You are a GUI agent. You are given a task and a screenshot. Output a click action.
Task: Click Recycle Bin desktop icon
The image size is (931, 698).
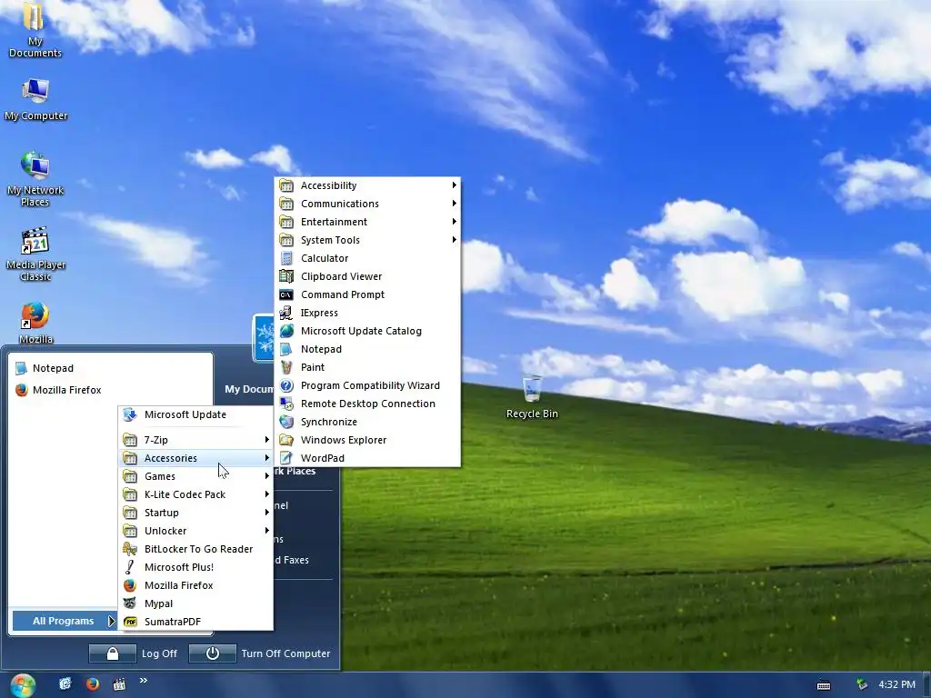532,396
